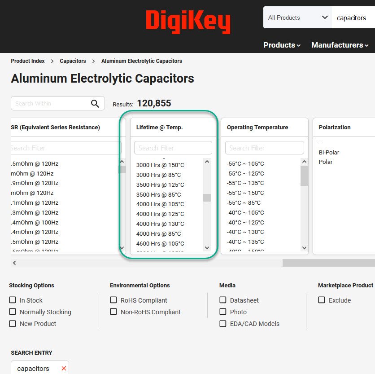This screenshot has height=374, width=375.
Task: Expand the Manufacturers menu
Action: pyautogui.click(x=340, y=45)
